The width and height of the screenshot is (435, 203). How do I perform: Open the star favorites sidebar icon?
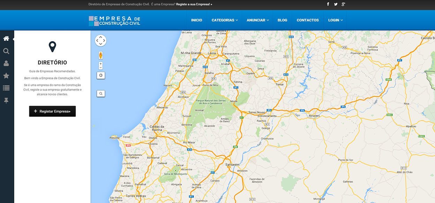[6, 76]
